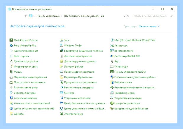
Task: Open Параметры индексирования link
Action: [30, 77]
